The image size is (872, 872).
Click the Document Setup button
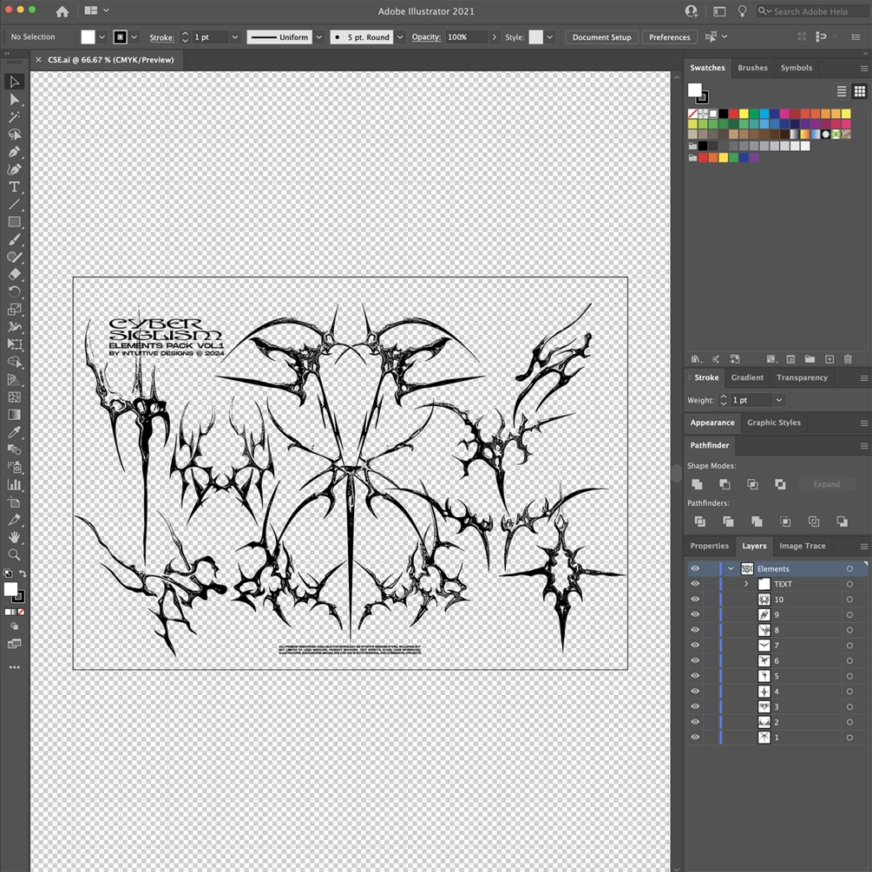602,37
